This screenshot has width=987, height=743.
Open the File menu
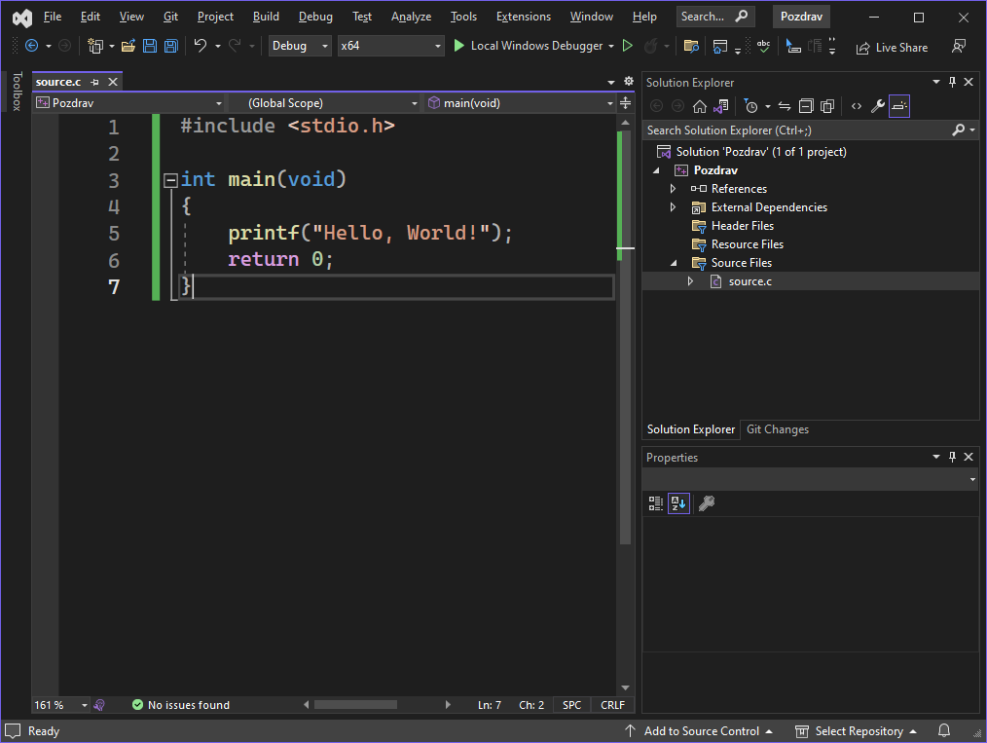(x=53, y=17)
